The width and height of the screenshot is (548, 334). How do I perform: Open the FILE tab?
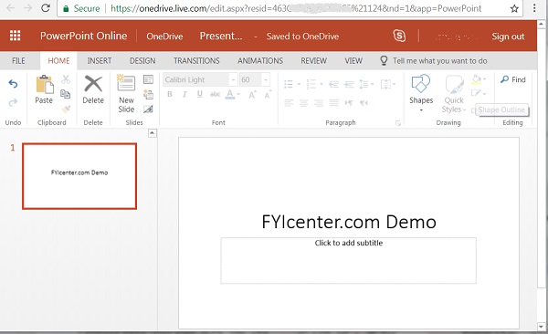18,61
